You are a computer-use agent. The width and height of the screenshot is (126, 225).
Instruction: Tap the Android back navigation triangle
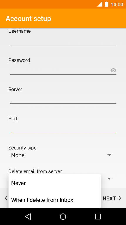coord(28,216)
